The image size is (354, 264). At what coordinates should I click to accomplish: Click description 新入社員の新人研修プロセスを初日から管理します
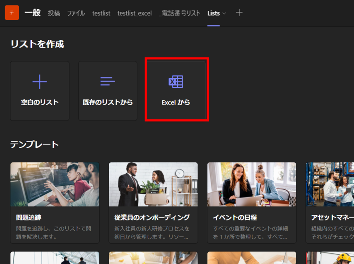click(152, 233)
